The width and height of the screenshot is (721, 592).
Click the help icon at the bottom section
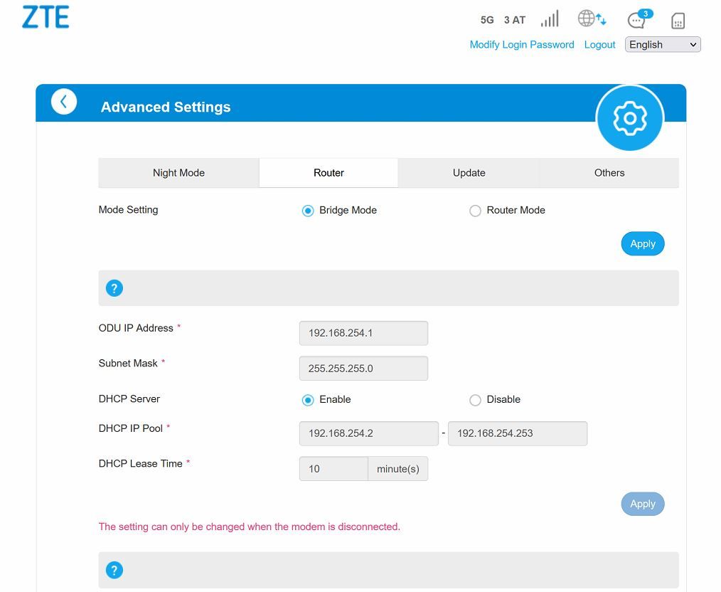[114, 569]
